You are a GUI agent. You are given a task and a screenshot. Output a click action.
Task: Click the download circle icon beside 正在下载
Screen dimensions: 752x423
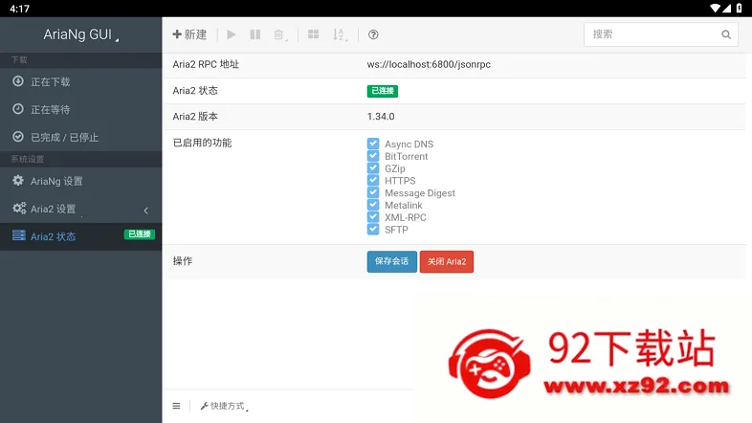(18, 81)
